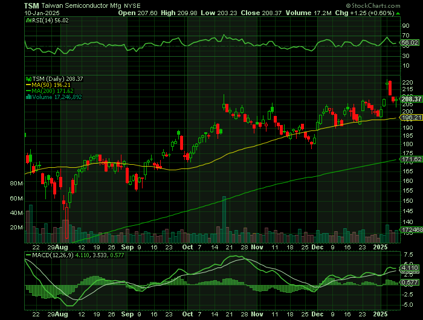Click the 40M volume axis label
This screenshot has width=423, height=320.
pyautogui.click(x=16, y=213)
